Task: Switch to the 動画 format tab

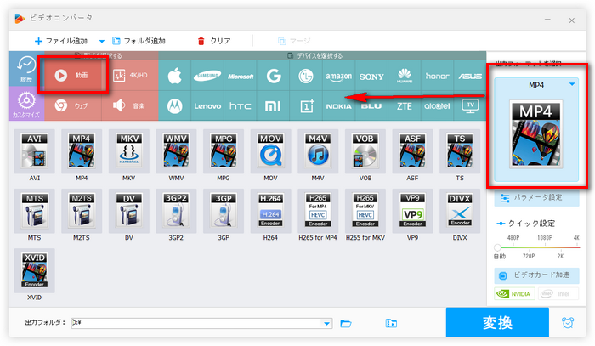Action: 74,75
